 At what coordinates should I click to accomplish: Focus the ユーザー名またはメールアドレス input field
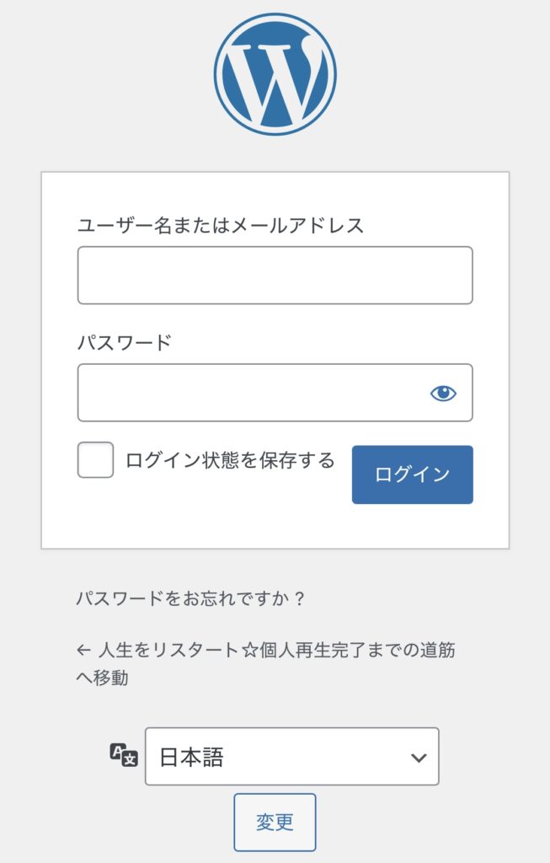coord(275,276)
